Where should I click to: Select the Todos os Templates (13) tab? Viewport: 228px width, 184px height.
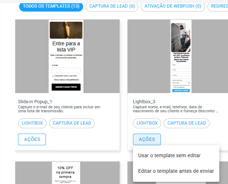pos(51,6)
